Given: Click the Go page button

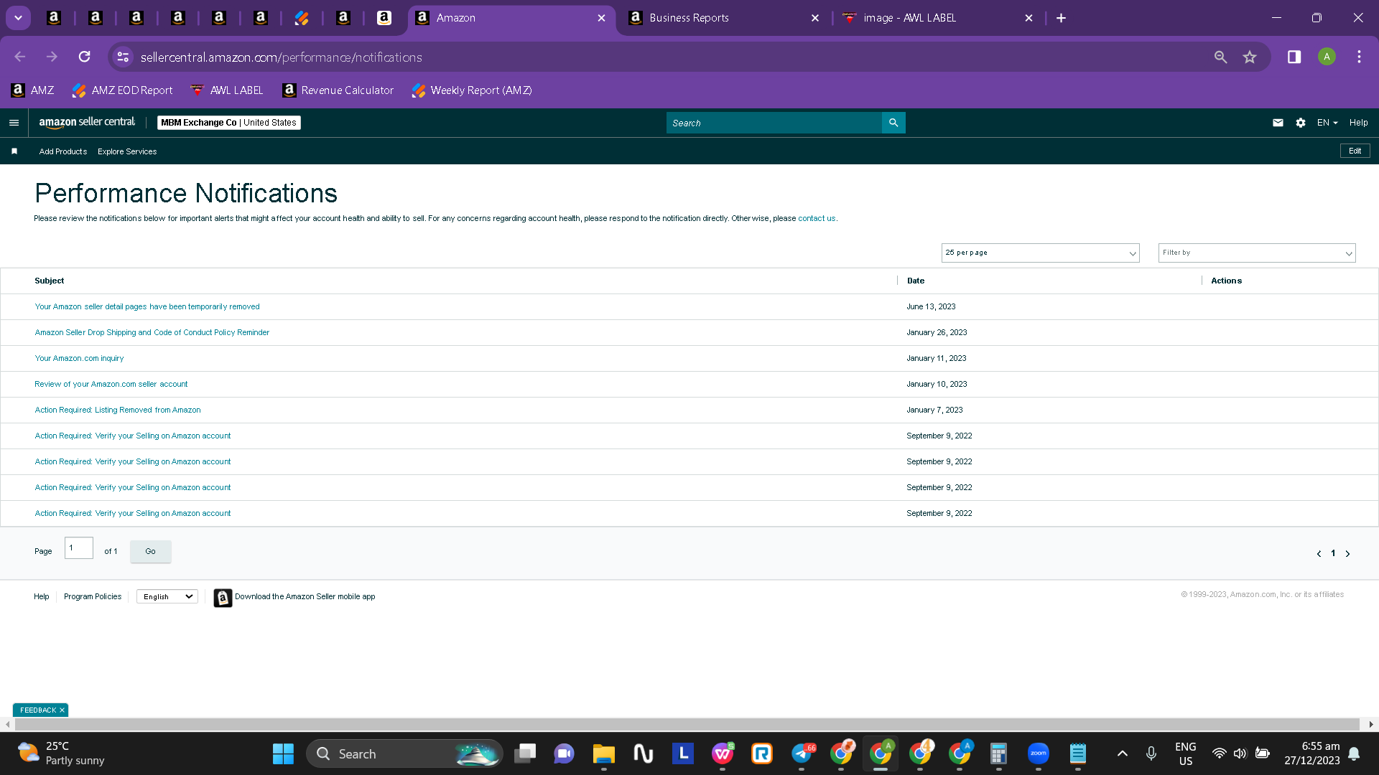Looking at the screenshot, I should 150,551.
